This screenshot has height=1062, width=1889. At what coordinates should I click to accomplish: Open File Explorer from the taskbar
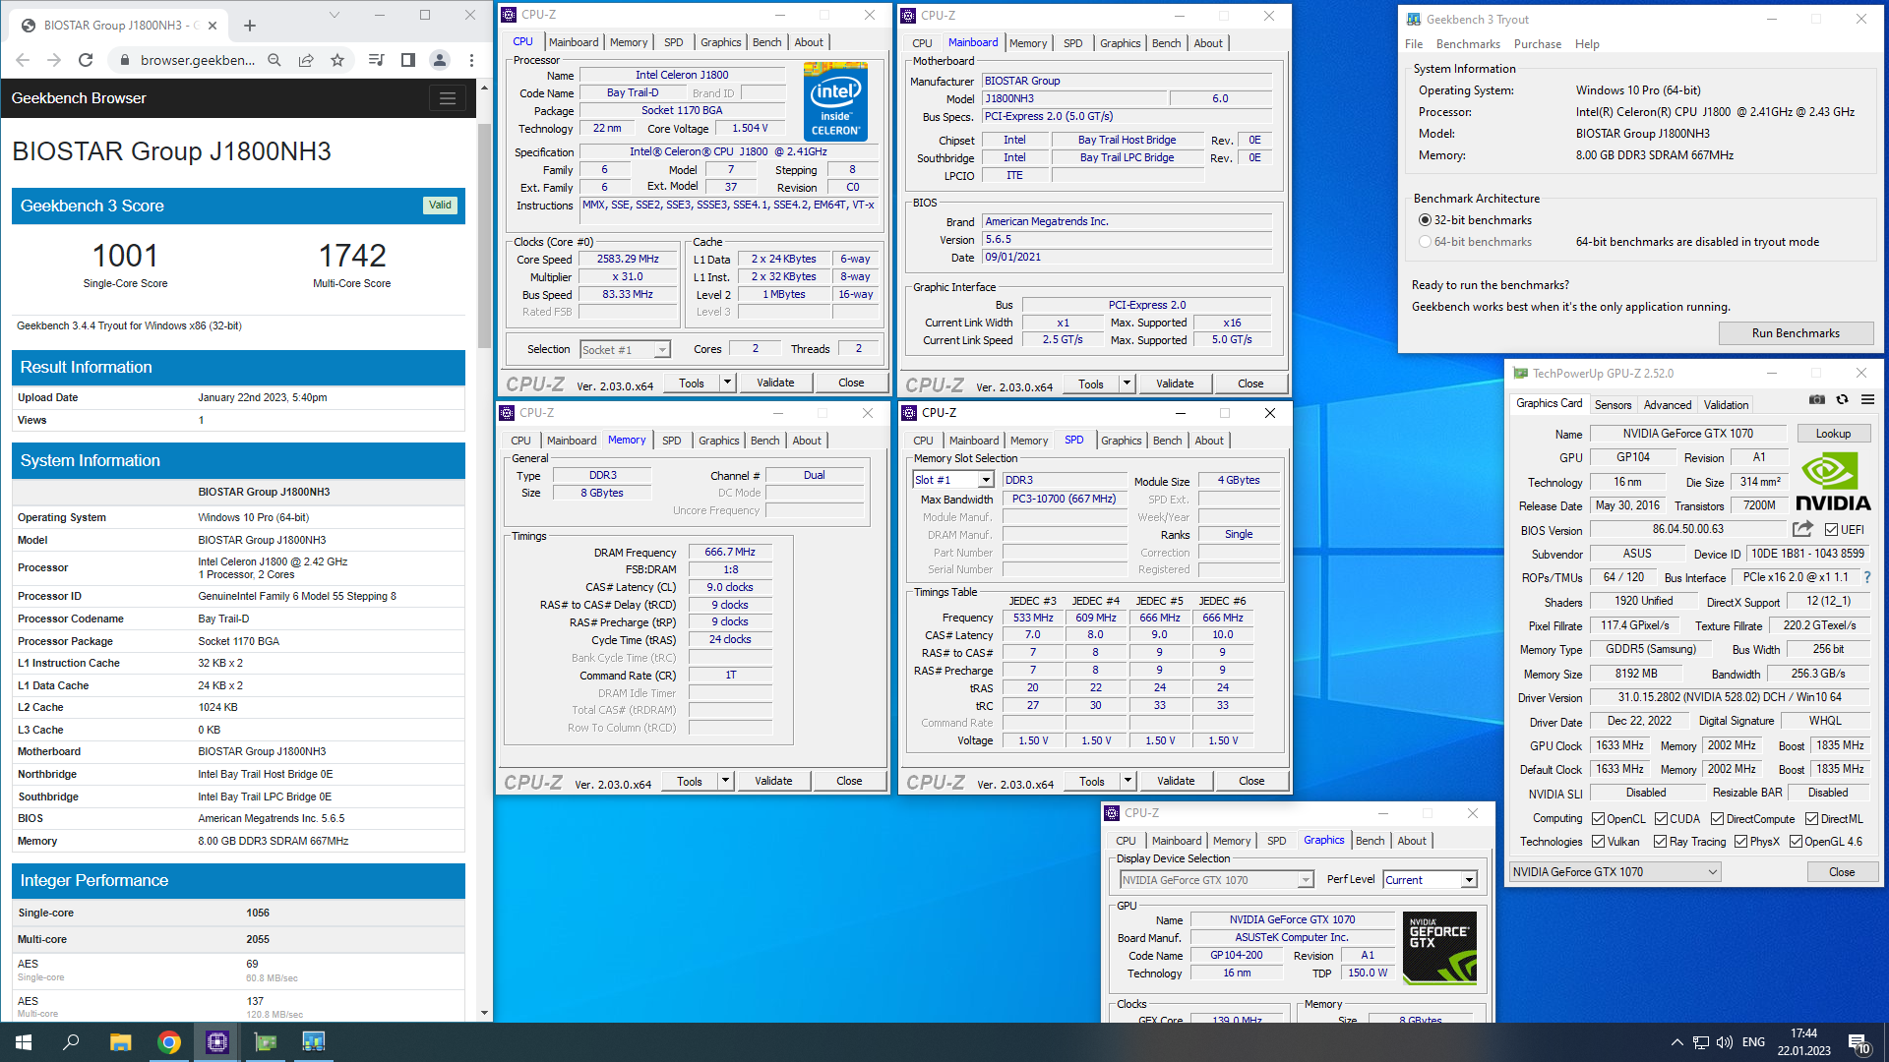pos(120,1042)
